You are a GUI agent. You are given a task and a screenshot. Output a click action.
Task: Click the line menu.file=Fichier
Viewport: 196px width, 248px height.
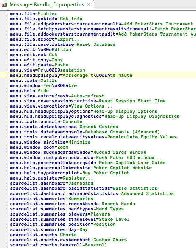34,13
